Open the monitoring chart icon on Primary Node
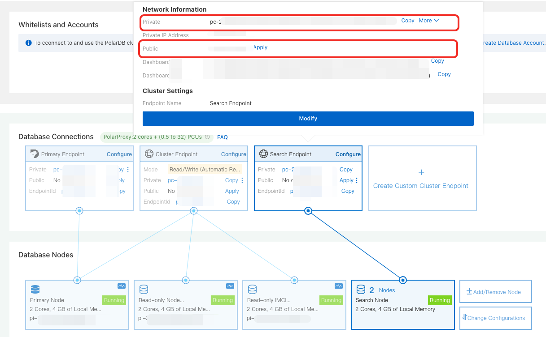Viewport: 546px width, 337px height. pyautogui.click(x=121, y=286)
